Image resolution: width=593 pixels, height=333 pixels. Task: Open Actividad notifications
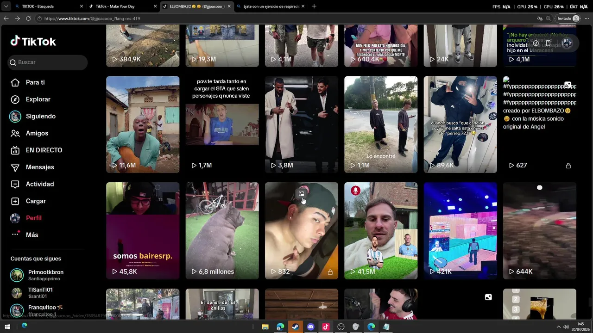(40, 184)
